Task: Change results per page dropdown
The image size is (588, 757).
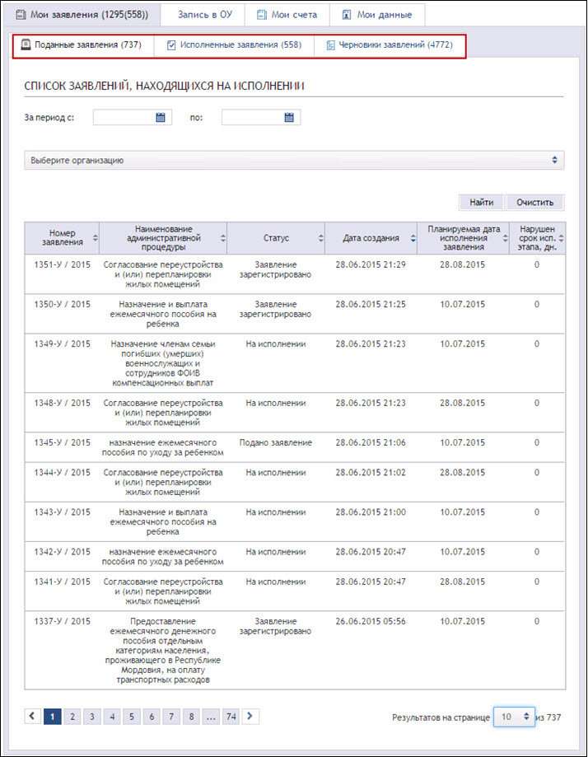Action: pos(514,717)
